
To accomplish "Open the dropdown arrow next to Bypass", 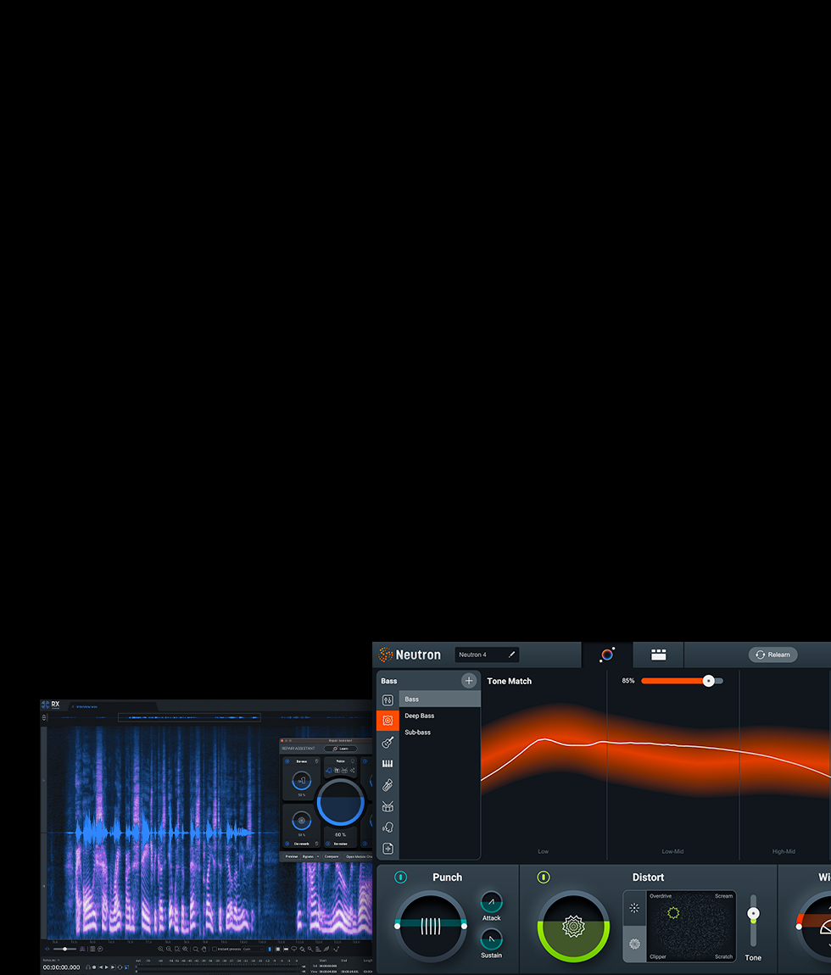I will [x=318, y=856].
